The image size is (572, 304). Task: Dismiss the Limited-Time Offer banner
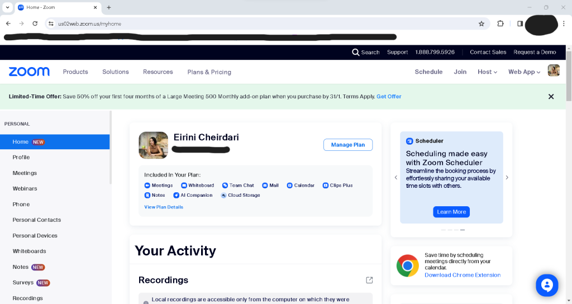(551, 96)
